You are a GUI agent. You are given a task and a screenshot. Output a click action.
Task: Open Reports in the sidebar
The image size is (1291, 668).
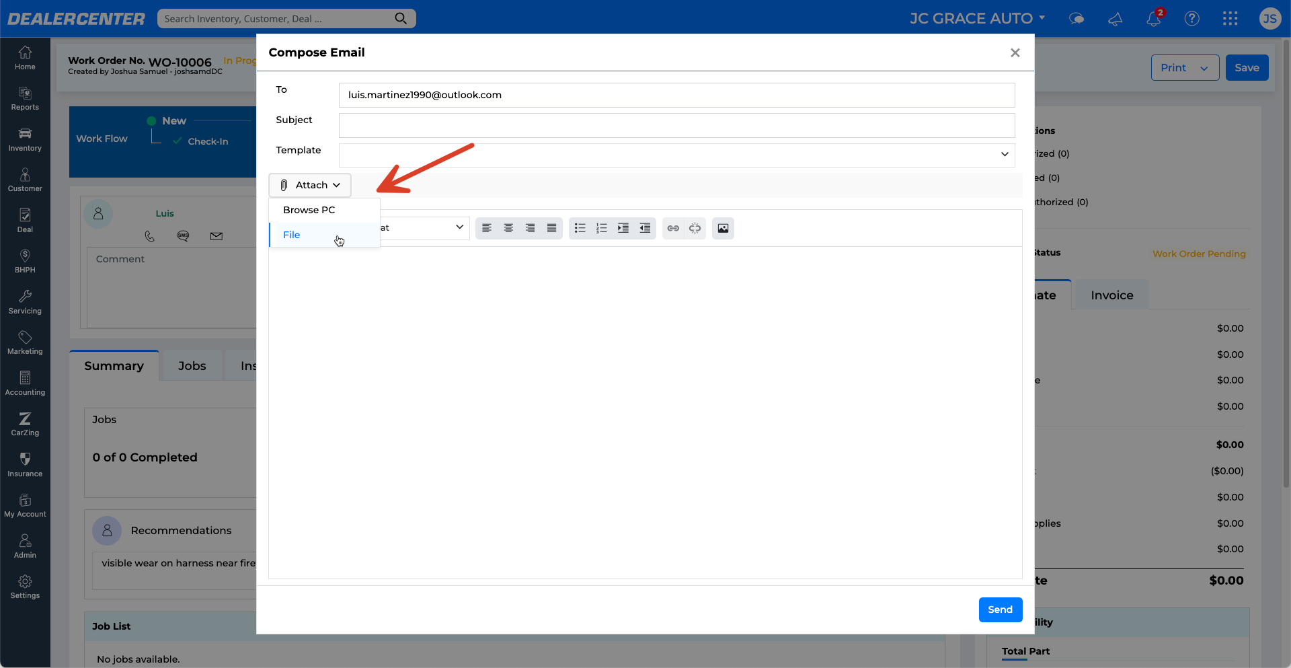[25, 98]
